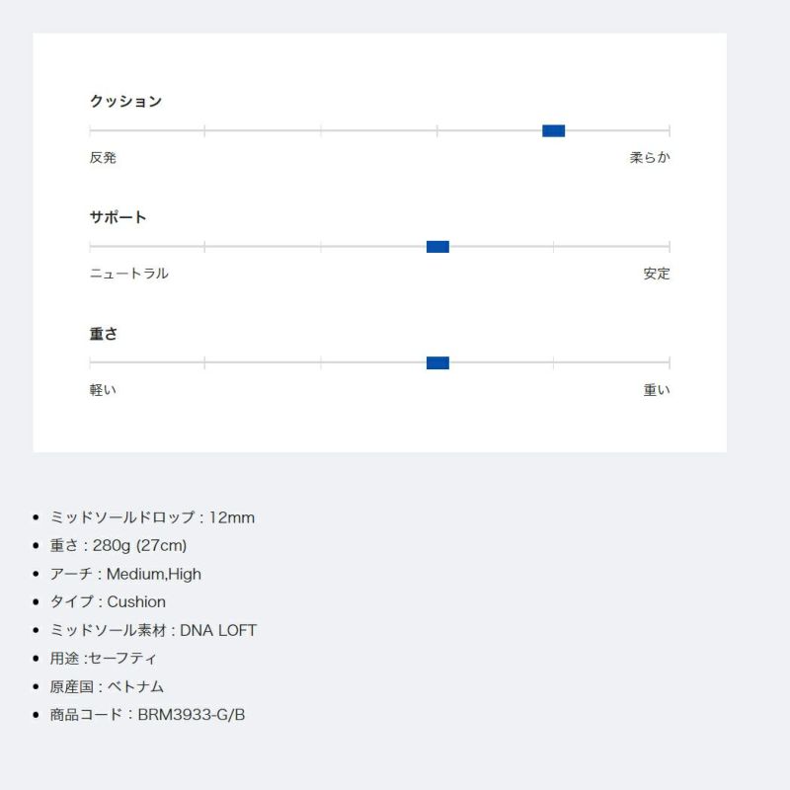
Task: Click the DNA LOFT midsole material line
Action: 153,630
